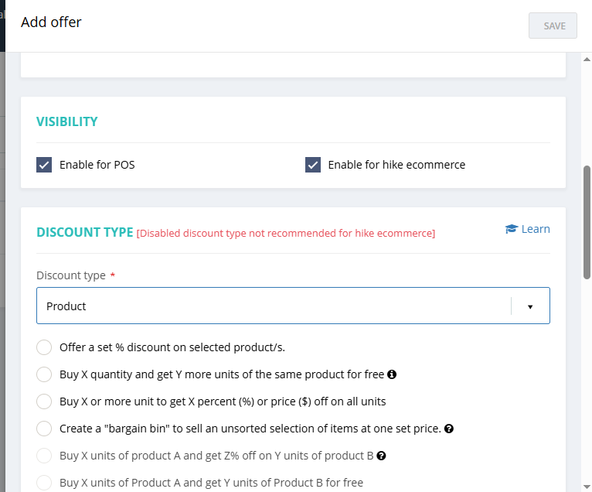Click the VISIBILITY section heading
The width and height of the screenshot is (592, 492).
[67, 121]
